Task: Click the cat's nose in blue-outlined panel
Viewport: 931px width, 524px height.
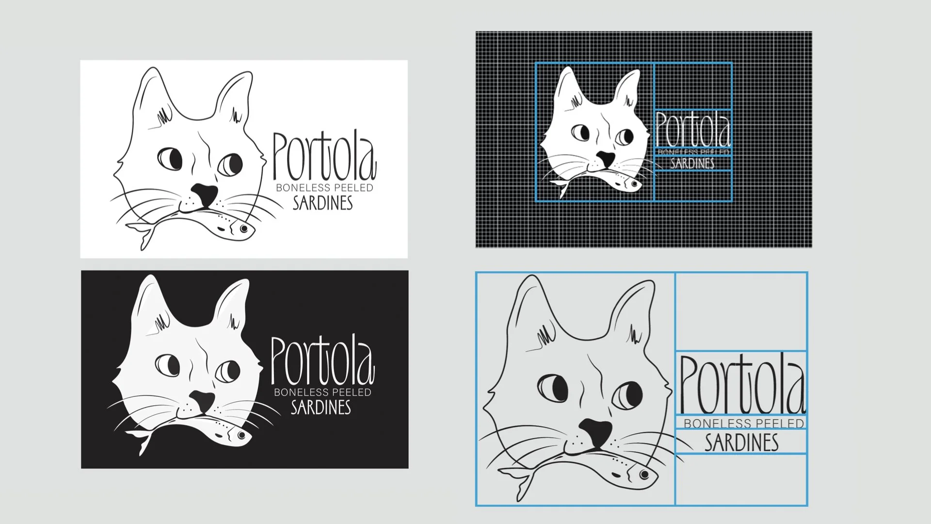Action: coord(596,431)
